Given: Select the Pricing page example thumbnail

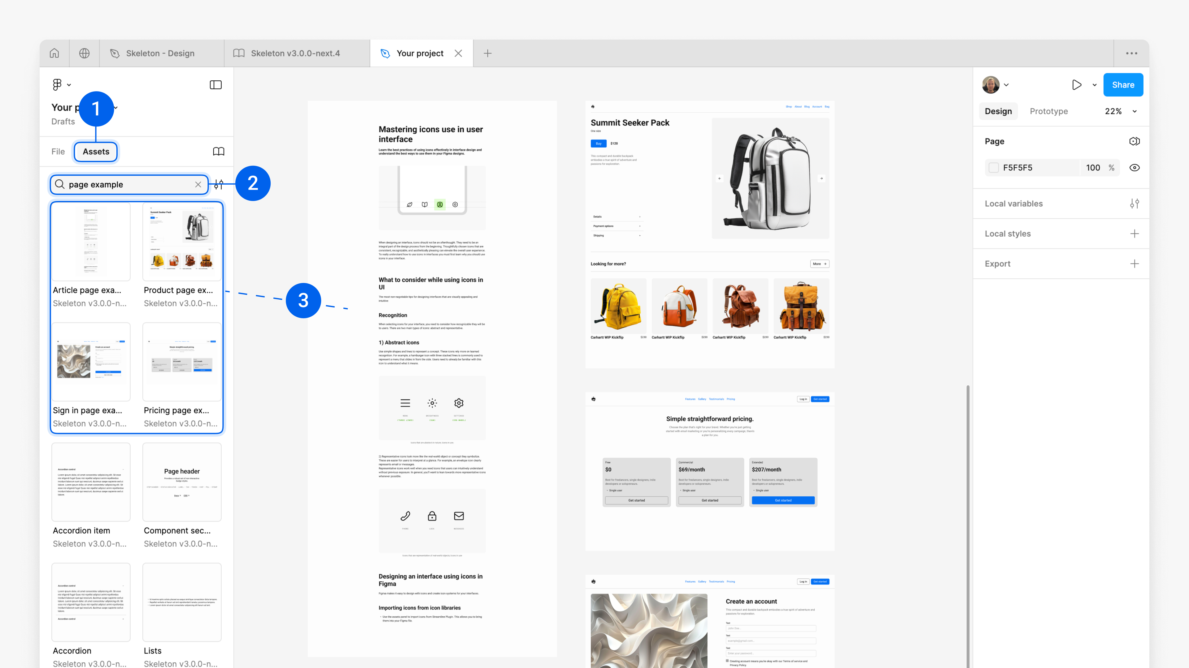Looking at the screenshot, I should click(182, 362).
